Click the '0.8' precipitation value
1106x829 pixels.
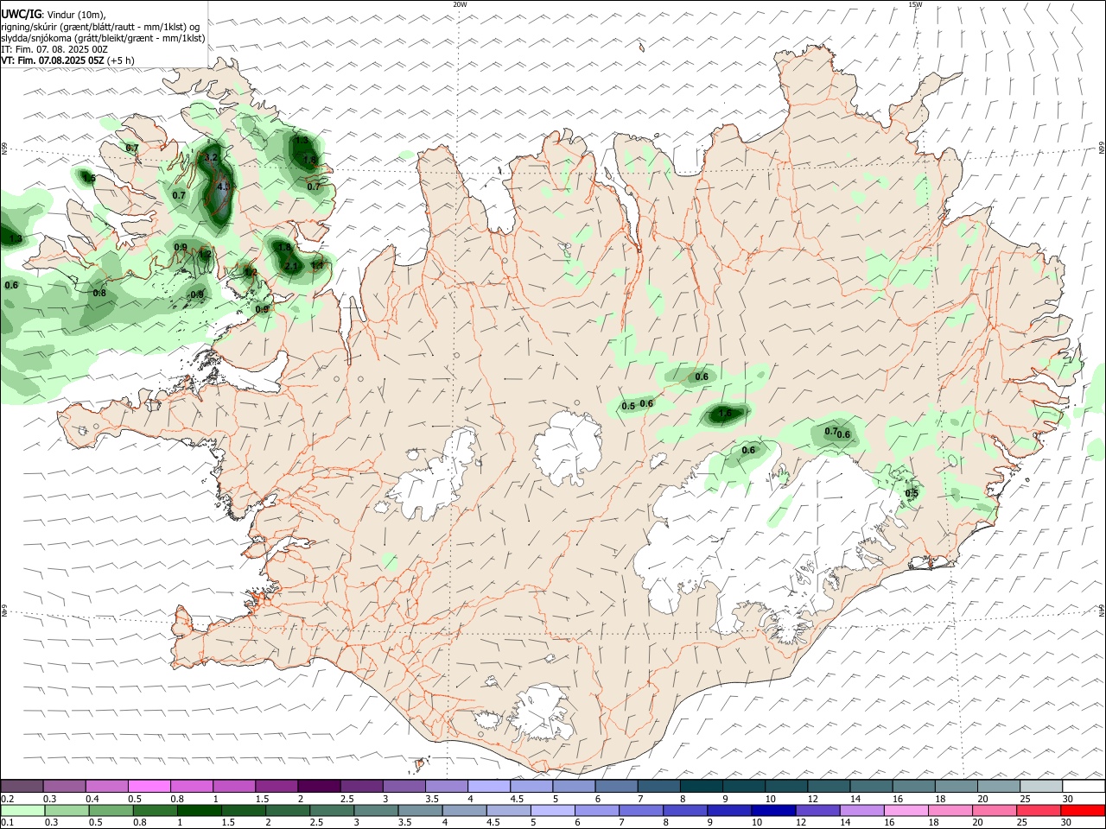coord(99,293)
